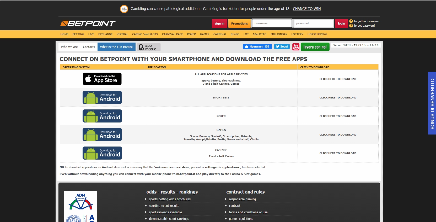
Task: Open sports betting odds brochures link
Action: [x=170, y=199]
